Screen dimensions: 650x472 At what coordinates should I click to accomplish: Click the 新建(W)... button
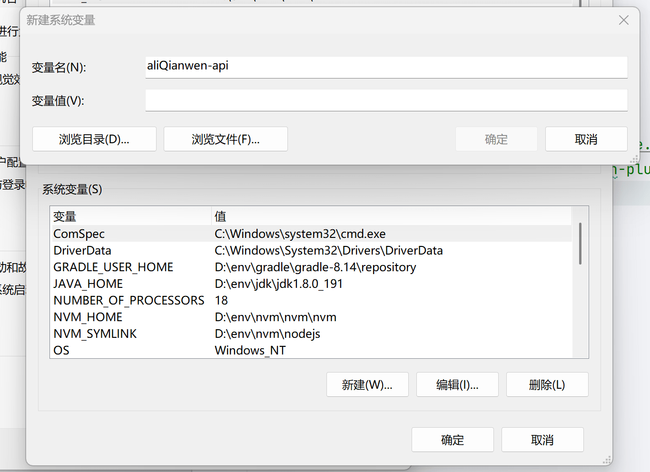[x=367, y=384]
